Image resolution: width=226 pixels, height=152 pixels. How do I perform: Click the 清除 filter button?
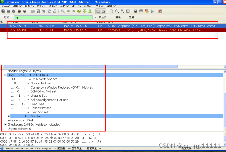[118, 17]
